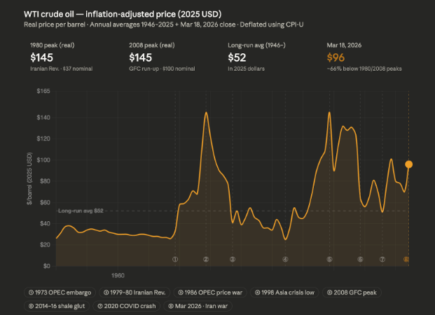Click the circled 7 marker on the x-axis
435x315 pixels.
point(382,259)
